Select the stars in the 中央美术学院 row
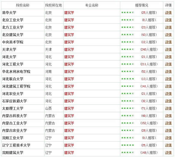Image resolution: width=175 pixels, height=158 pixels. click(128, 42)
